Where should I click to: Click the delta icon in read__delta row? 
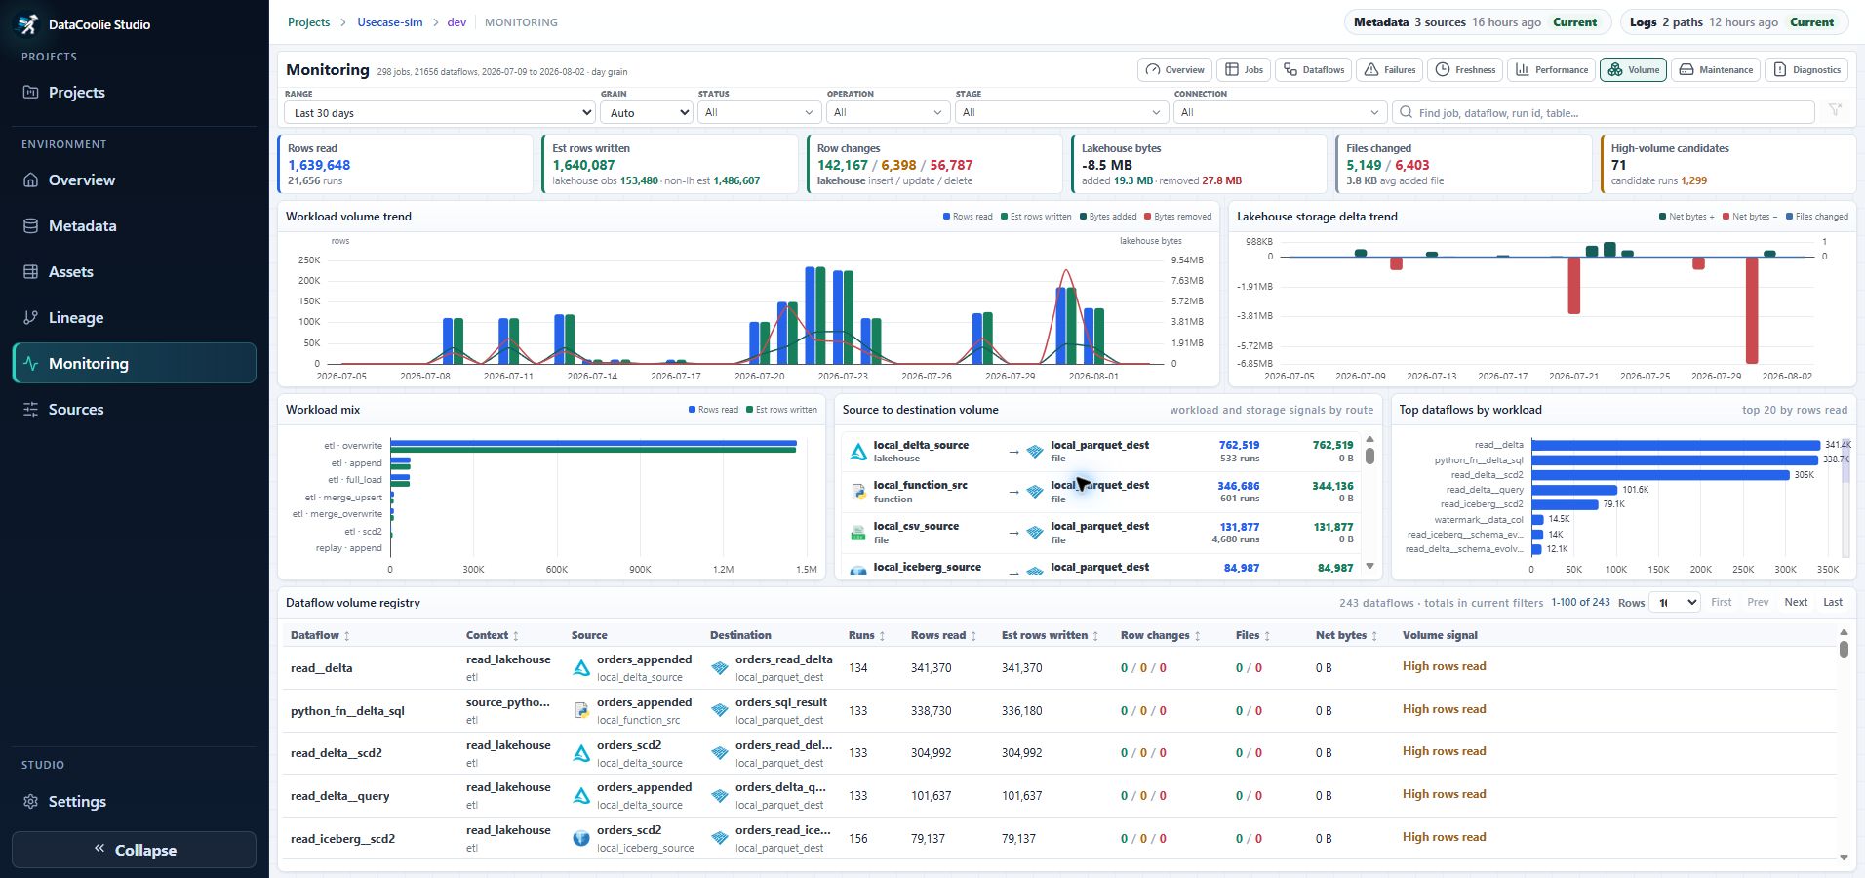(581, 668)
